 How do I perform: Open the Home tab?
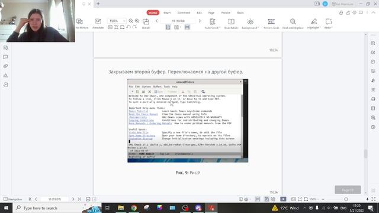(153, 12)
